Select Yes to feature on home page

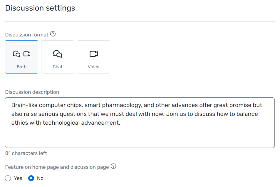[x=9, y=178]
